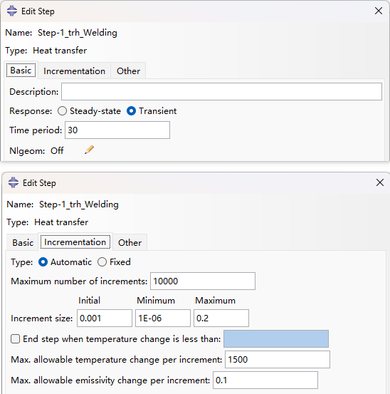The height and width of the screenshot is (394, 390).
Task: Click the Maximum number of increments field
Action: point(203,281)
